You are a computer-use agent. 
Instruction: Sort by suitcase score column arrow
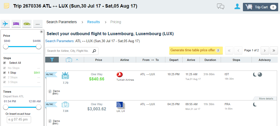(x=77, y=60)
